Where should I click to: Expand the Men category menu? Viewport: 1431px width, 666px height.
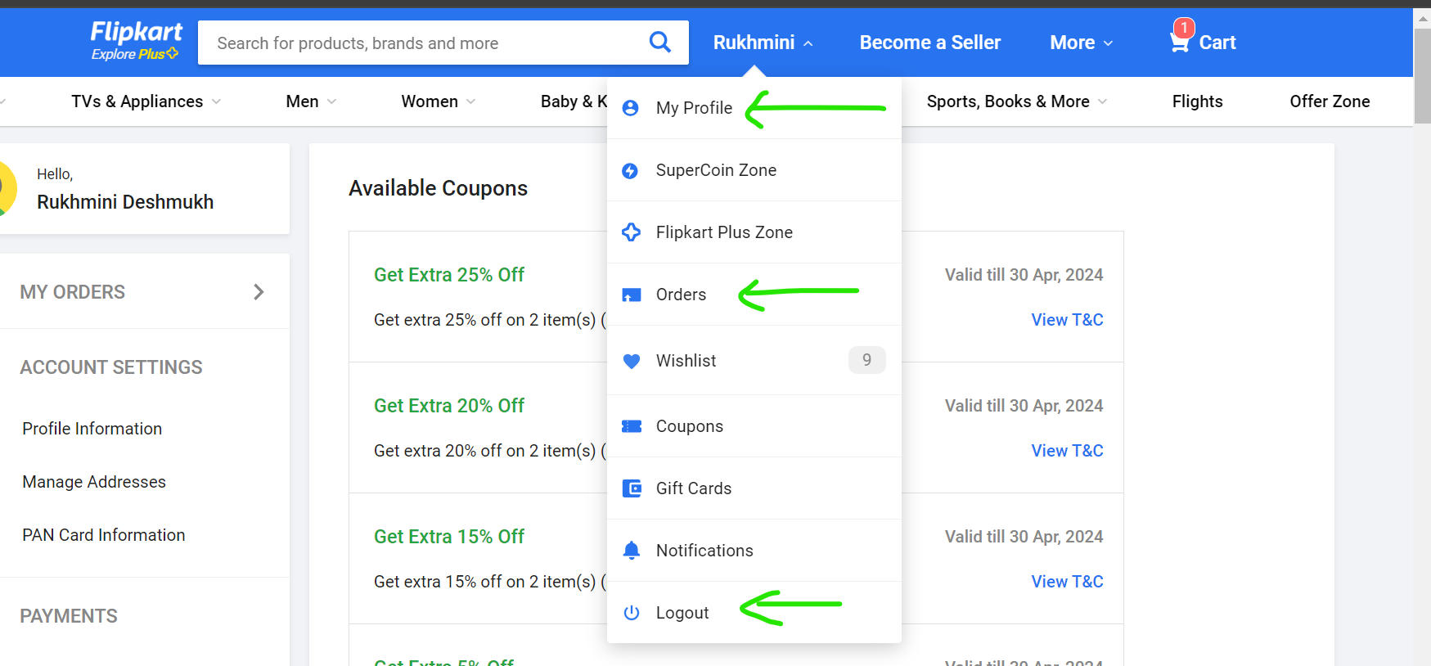click(x=311, y=101)
